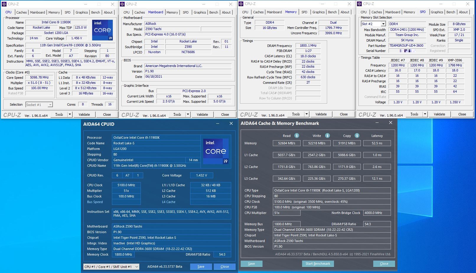Screen dimensions: 476x273
Task: Click the motherboard model Z590 Taichi in CPU-Z
Action: pos(172,29)
